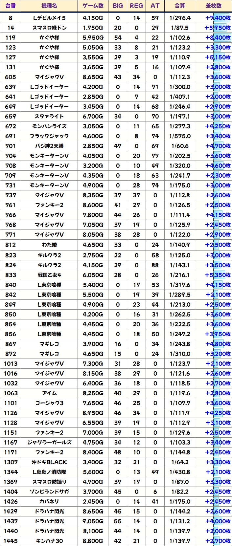Click machine number 639

pyautogui.click(x=11, y=87)
